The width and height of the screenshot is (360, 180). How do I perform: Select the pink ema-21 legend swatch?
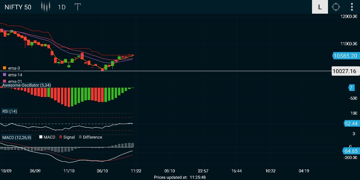4,81
